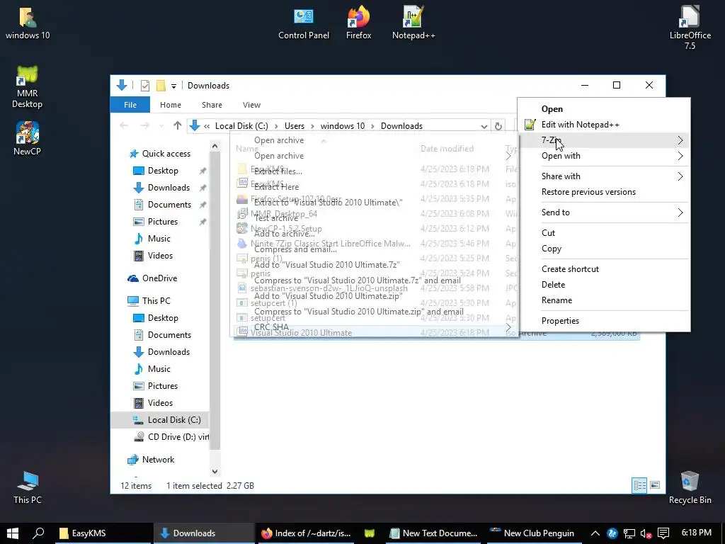The image size is (725, 544).
Task: Select OneDrive in navigation pane
Action: (x=153, y=278)
